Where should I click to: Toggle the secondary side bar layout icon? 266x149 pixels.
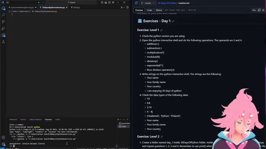tap(109, 2)
